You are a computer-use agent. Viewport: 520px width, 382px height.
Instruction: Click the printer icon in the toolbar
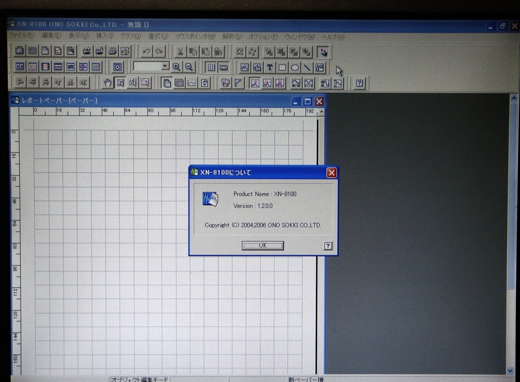tap(112, 51)
